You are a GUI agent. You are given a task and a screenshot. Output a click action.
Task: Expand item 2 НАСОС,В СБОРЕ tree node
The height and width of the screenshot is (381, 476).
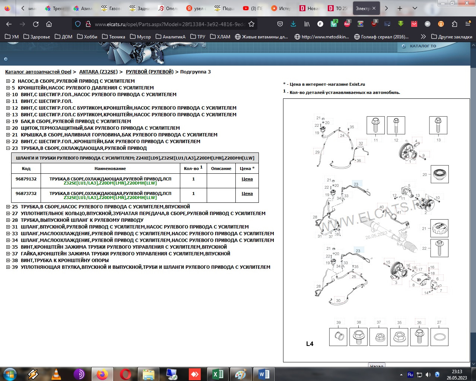8,81
